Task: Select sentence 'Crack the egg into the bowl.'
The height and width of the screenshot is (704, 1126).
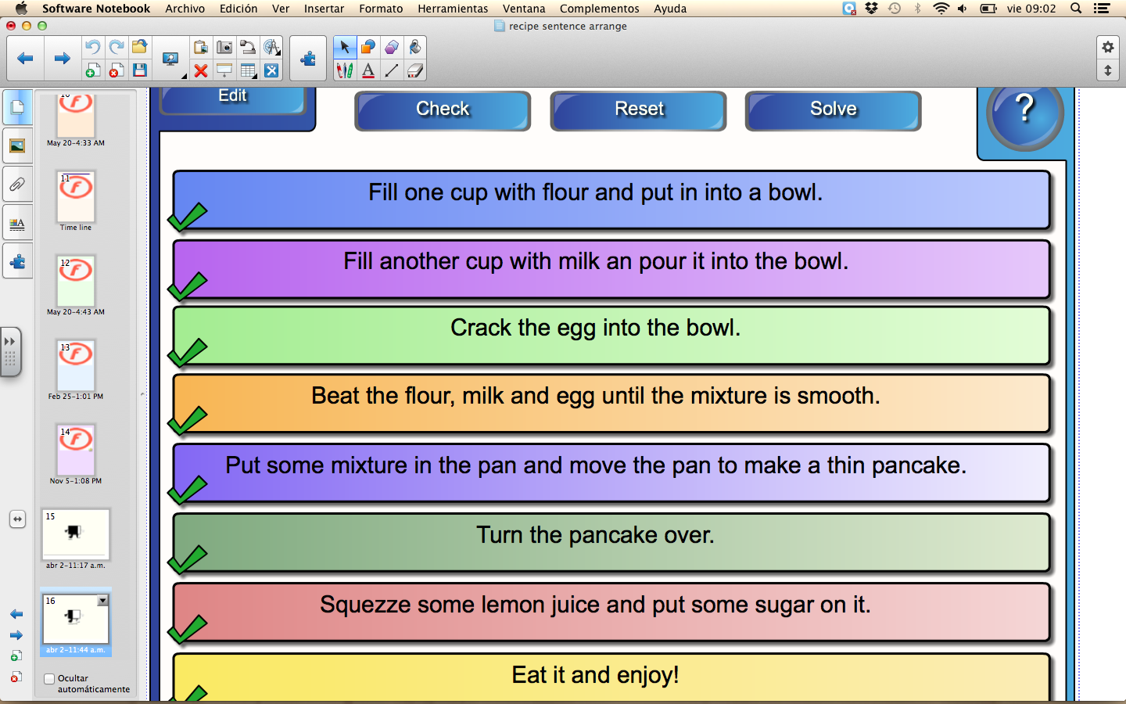Action: coord(611,336)
